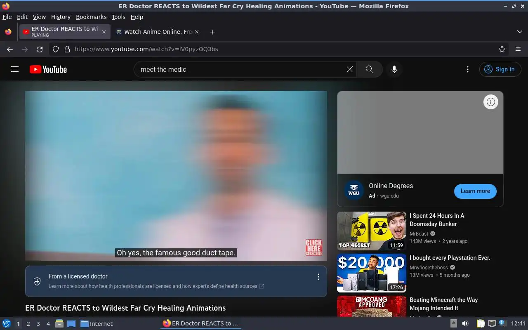Go back with the back arrow
Screen dimensions: 528x330
click(x=10, y=49)
